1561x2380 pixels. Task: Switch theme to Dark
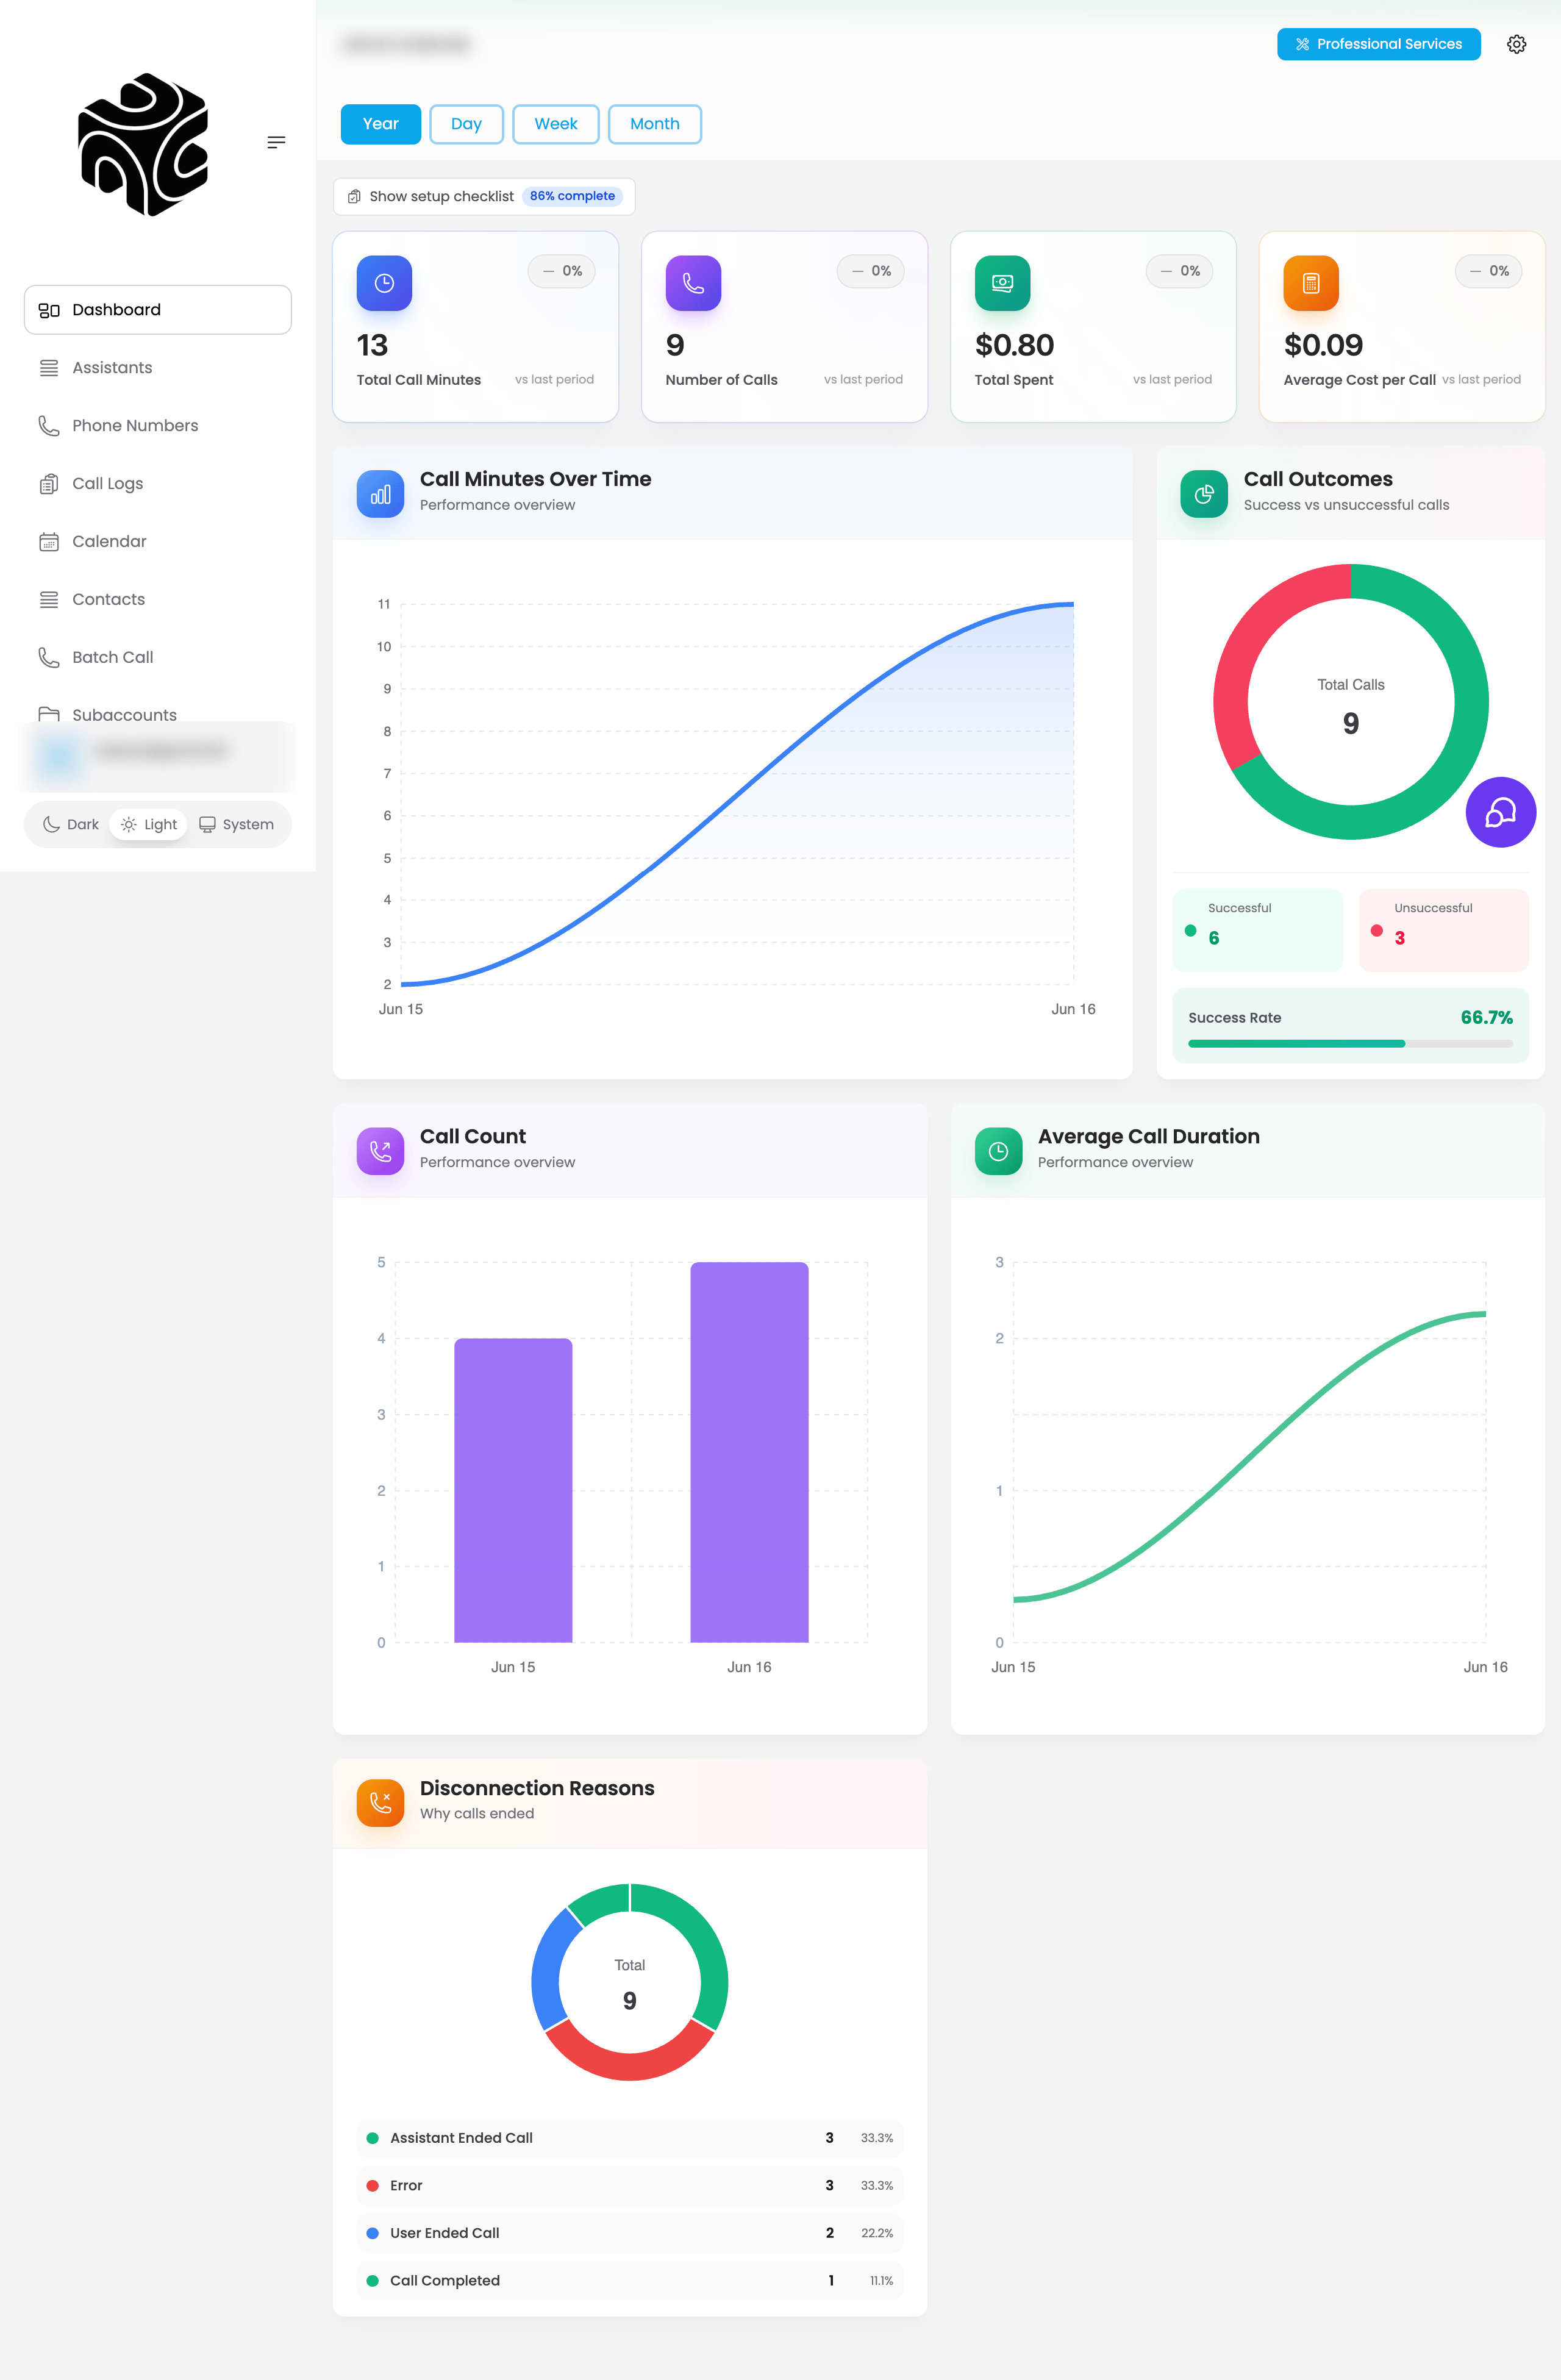70,825
